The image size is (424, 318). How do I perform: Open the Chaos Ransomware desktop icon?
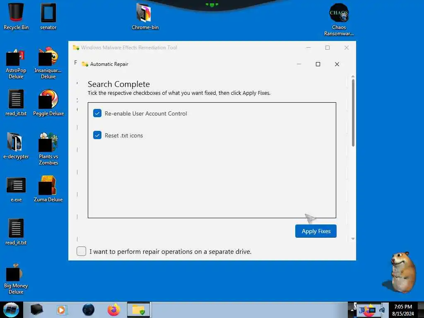click(x=339, y=19)
